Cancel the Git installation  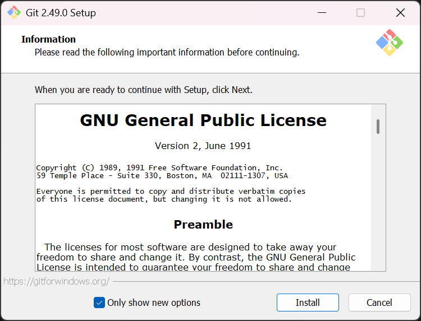[x=379, y=303]
